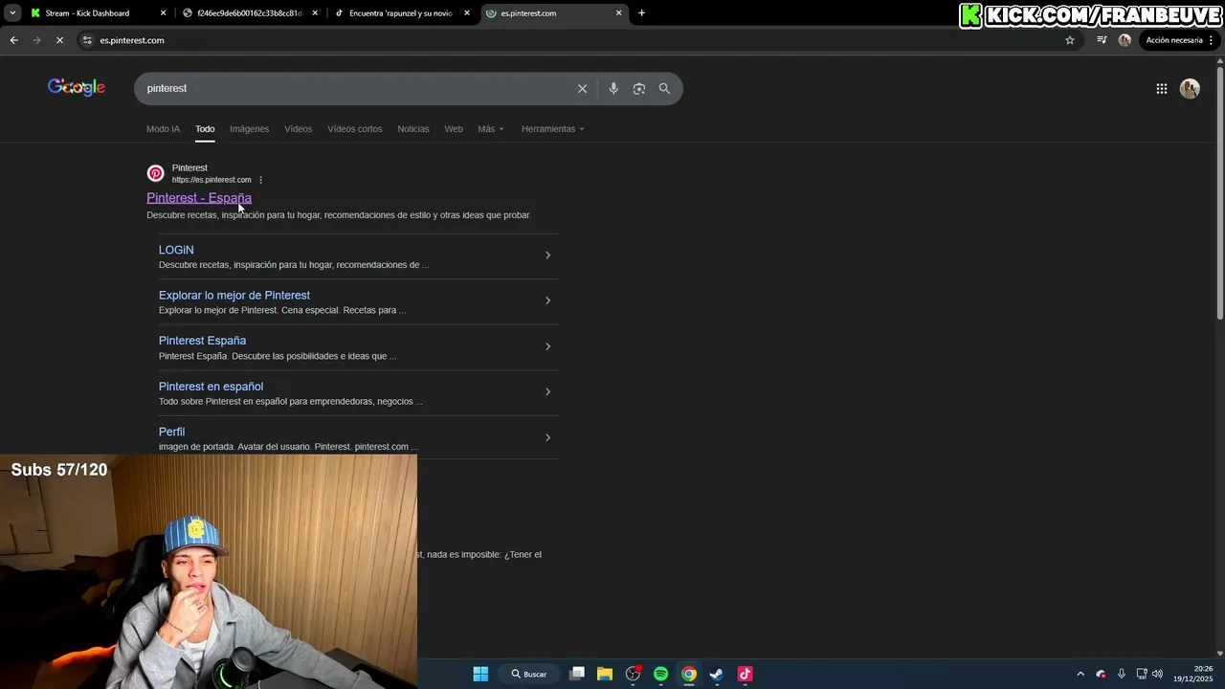Open File Explorer from the taskbar
The width and height of the screenshot is (1225, 689).
point(605,674)
